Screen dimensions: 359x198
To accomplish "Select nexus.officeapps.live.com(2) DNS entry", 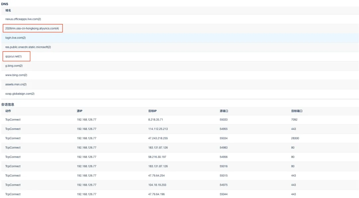I will (23, 19).
